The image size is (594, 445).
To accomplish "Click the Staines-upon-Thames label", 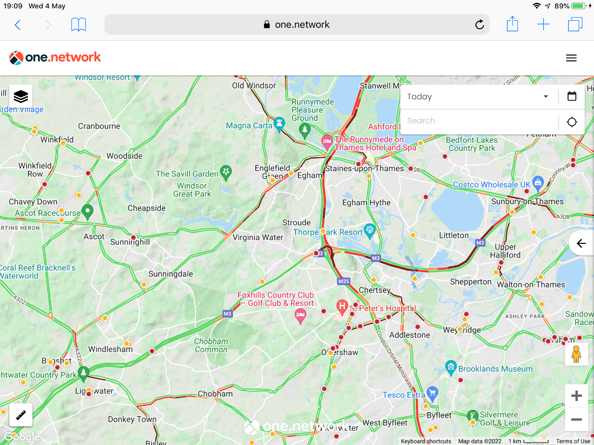I will pyautogui.click(x=364, y=168).
